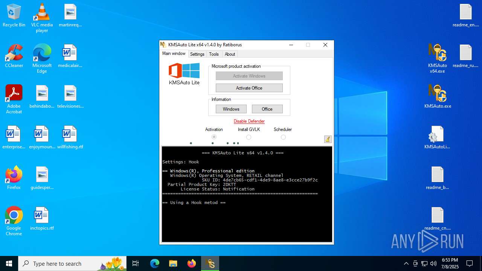Open Adobe Acrobat shortcut
Screen dimensions: 482x271
(14, 99)
